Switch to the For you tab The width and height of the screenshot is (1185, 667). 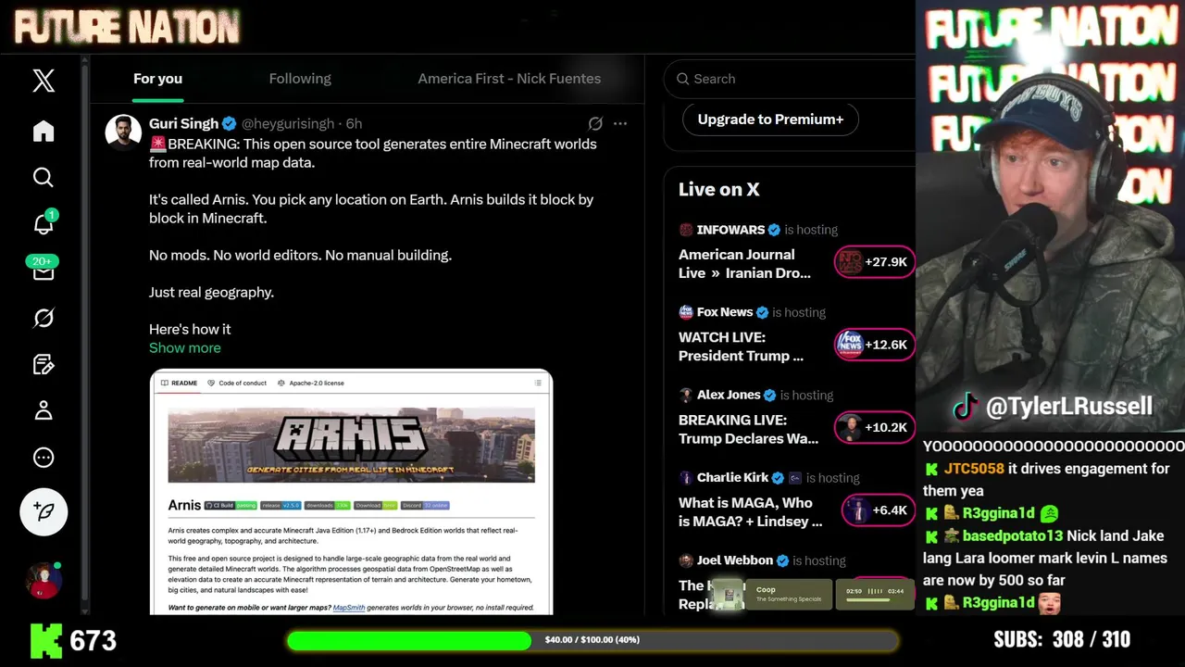click(x=157, y=79)
